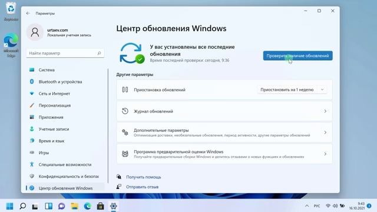Screen dimensions: 377x212
Task: Open Chat icon on taskbar
Action: coord(61,206)
